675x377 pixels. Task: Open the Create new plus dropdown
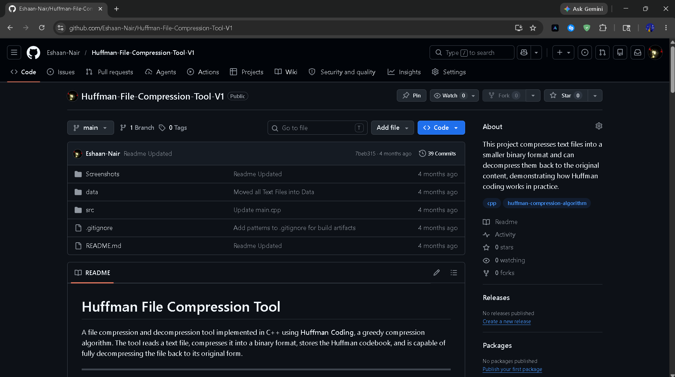(x=563, y=52)
